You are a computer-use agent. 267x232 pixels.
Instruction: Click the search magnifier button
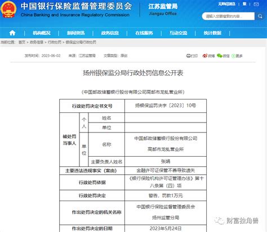coord(260,16)
